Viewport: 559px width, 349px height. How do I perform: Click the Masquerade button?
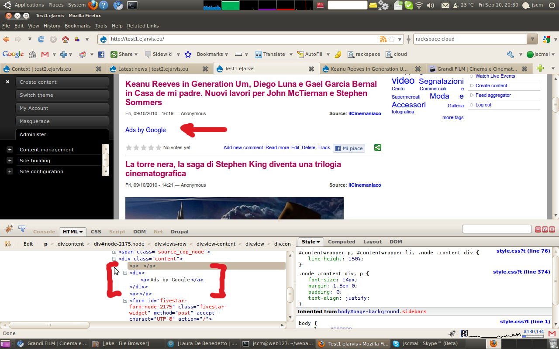coord(62,121)
